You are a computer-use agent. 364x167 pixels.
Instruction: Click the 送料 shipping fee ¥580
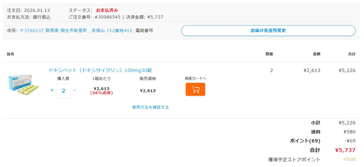(x=349, y=132)
